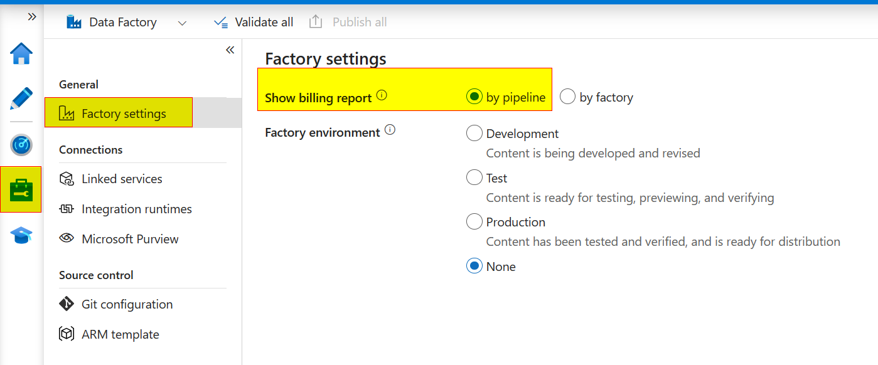This screenshot has height=365, width=878.
Task: Click the Linked services icon
Action: [67, 179]
